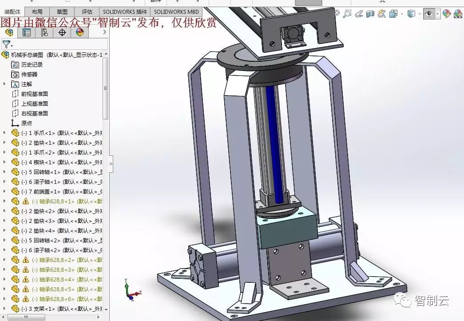The width and height of the screenshot is (464, 321).
Task: Open the View Orientation dropdown arrow
Action: 401,14
